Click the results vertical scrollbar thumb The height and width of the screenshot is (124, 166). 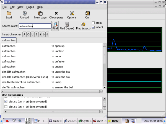(x=105, y=55)
